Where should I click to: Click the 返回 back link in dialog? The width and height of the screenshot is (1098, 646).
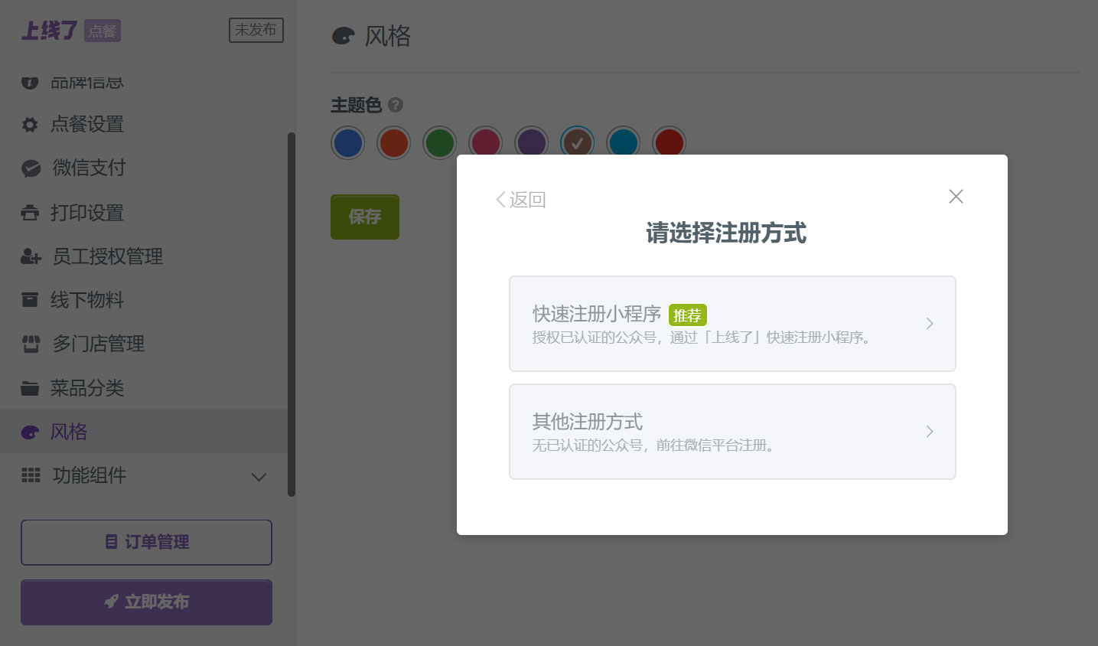tap(520, 200)
